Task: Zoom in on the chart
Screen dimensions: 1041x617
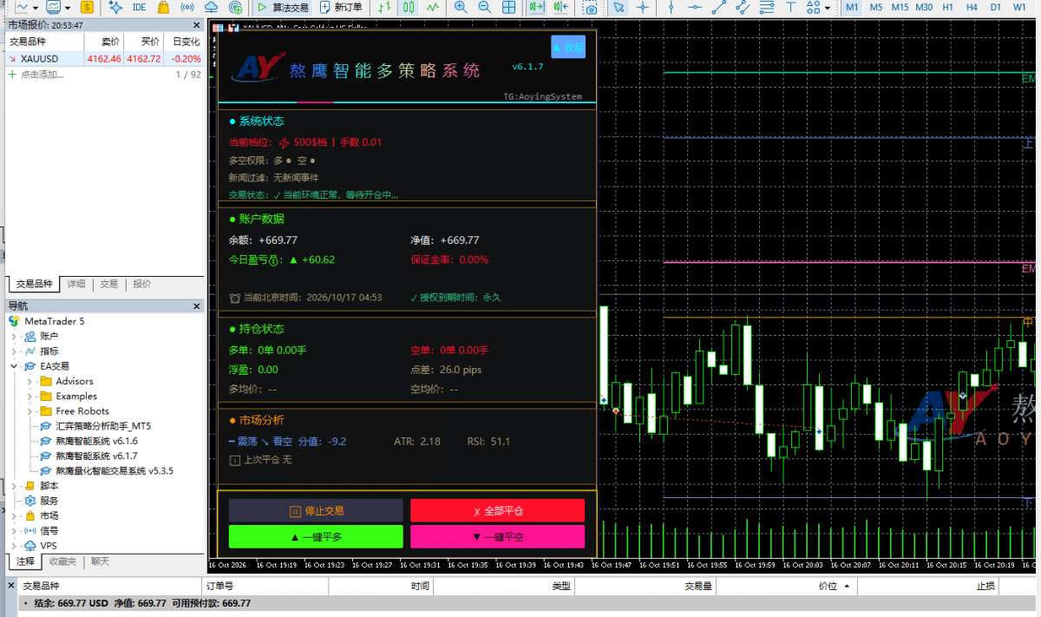Action: 461,7
